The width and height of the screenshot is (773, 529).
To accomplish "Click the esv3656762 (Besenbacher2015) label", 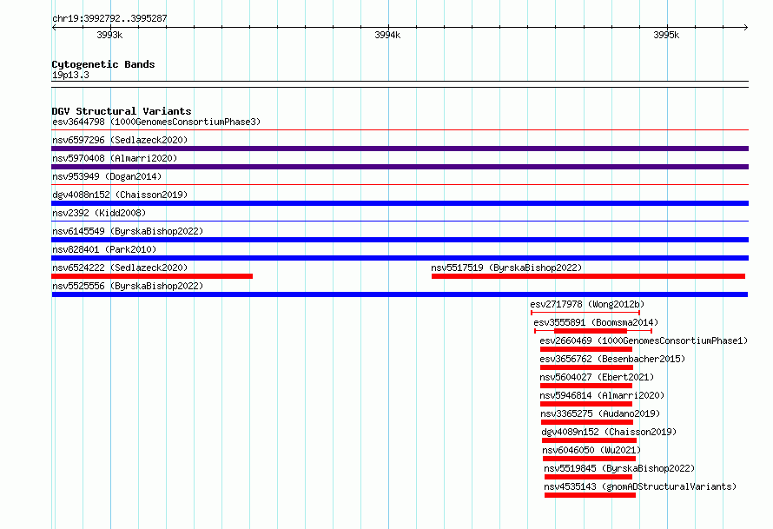I will point(612,359).
